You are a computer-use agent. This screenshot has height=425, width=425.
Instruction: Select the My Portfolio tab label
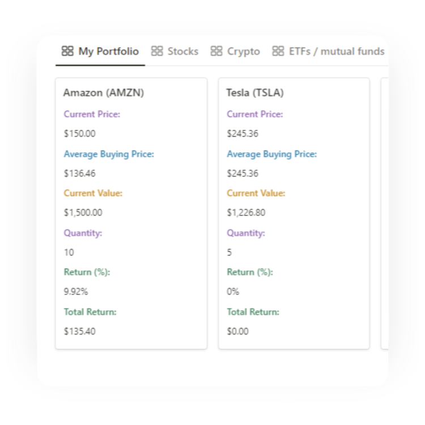(x=108, y=51)
